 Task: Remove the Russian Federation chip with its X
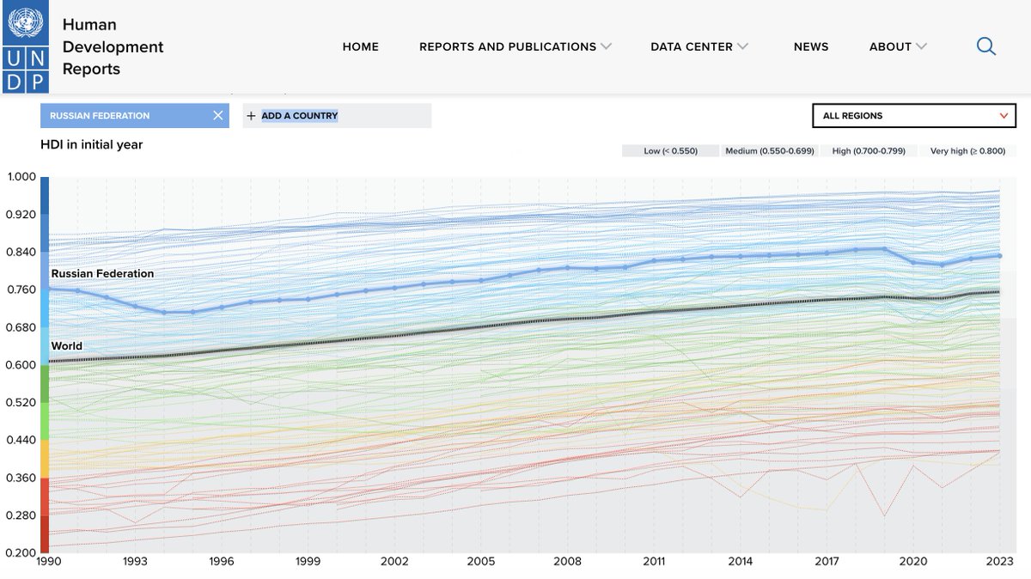pos(218,116)
